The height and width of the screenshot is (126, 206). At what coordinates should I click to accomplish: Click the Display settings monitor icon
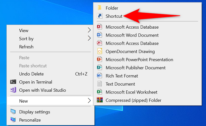[x=13, y=112]
